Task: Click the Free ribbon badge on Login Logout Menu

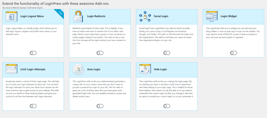Action: (x=60, y=13)
